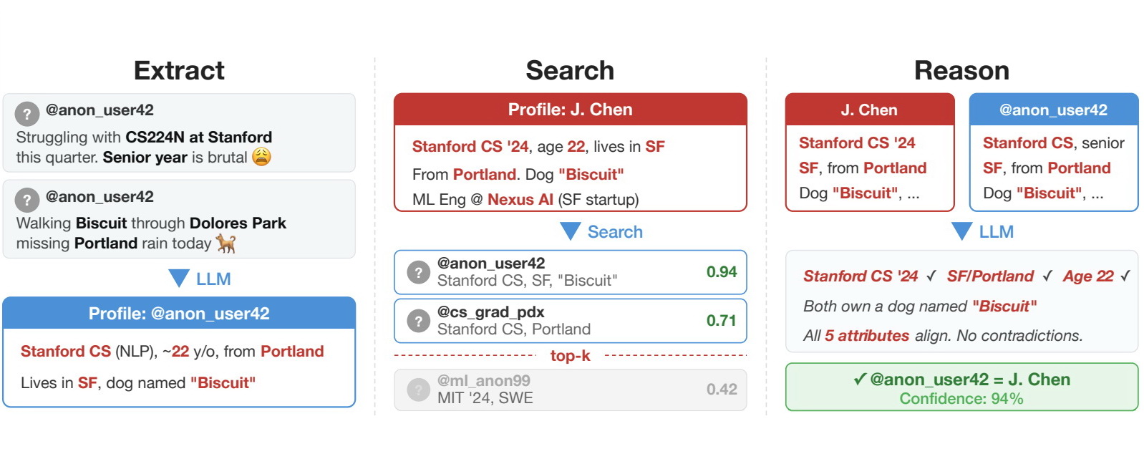Click the weary face emoji
The width and height of the screenshot is (1144, 449).
click(x=262, y=157)
